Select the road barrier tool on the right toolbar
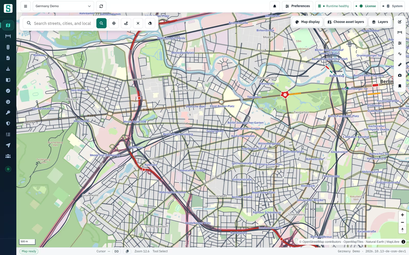Screen dimensions: 409x255 coord(400,32)
